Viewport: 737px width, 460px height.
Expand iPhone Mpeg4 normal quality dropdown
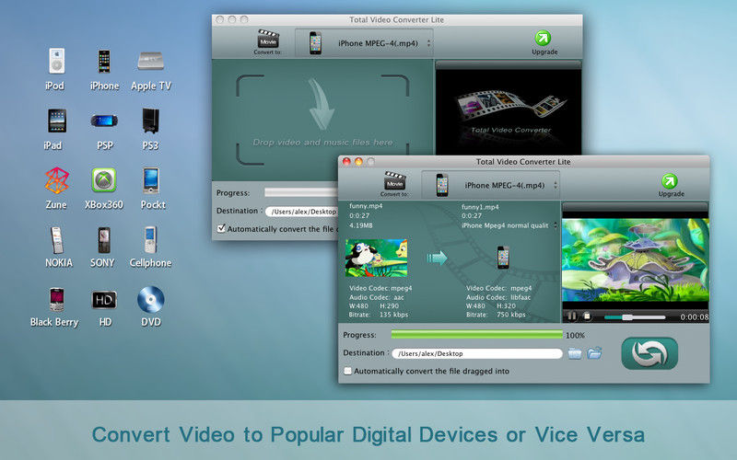coord(509,225)
